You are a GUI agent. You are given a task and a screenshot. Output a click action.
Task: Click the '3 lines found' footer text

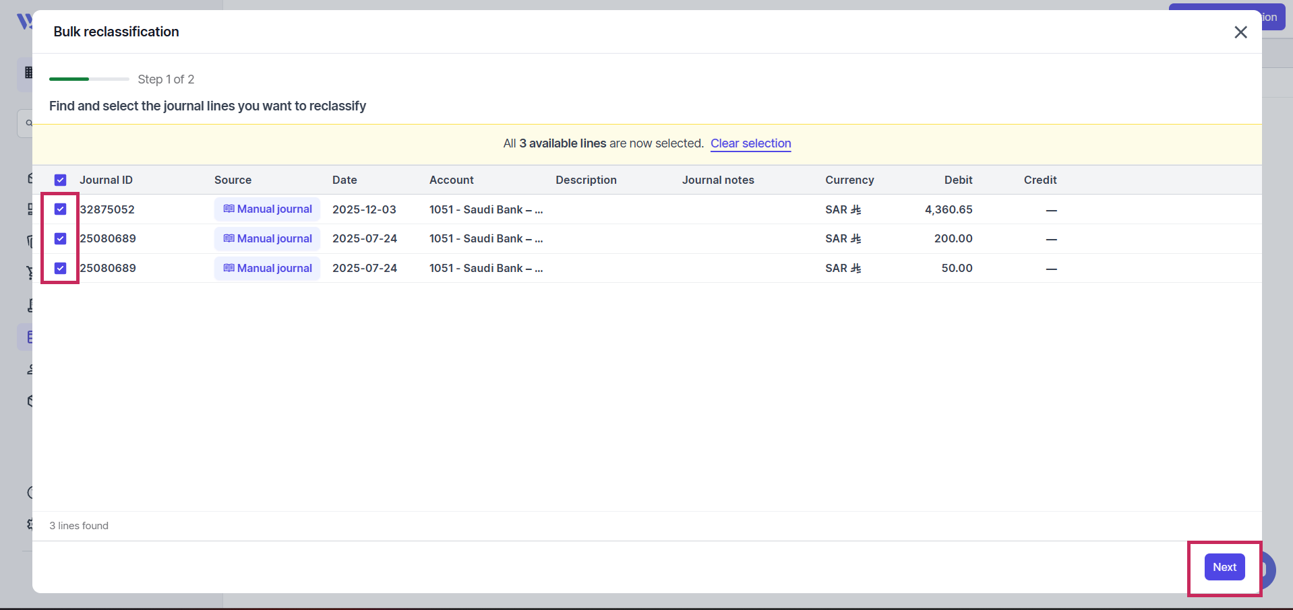tap(79, 526)
